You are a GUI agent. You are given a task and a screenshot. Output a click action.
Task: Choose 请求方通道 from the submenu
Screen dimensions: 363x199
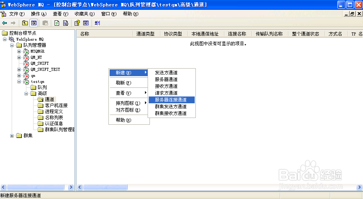pyautogui.click(x=172, y=93)
